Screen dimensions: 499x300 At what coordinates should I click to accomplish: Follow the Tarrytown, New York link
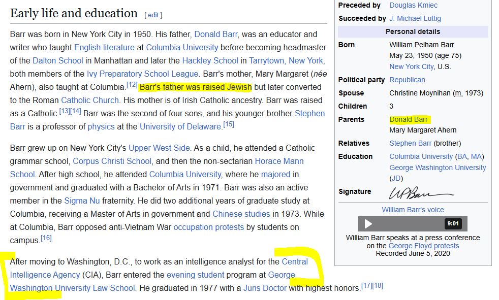[287, 60]
